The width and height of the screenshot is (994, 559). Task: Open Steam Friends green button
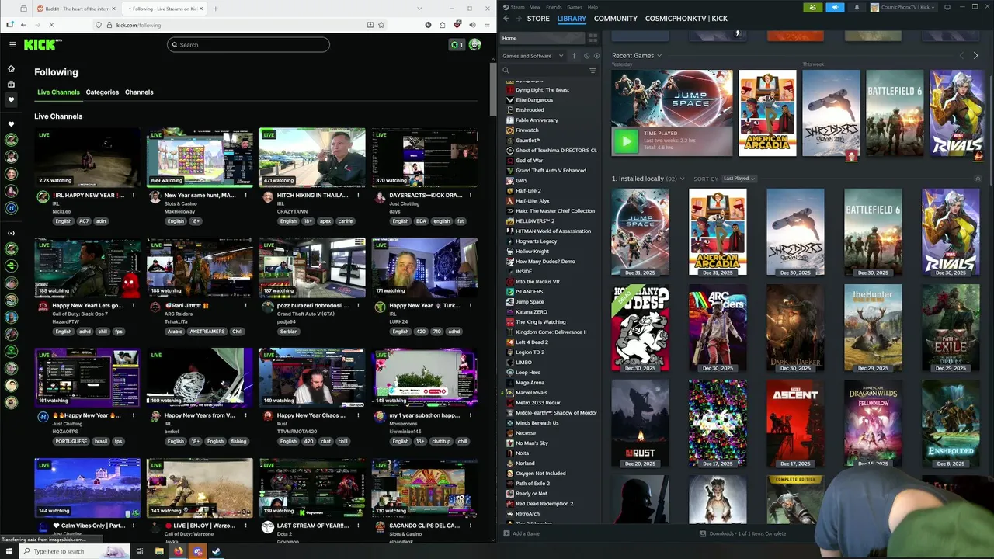pos(812,7)
